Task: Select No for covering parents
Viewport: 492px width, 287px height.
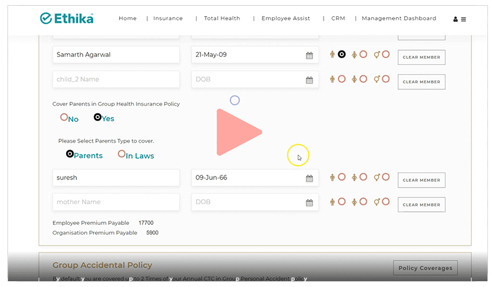Action: click(x=64, y=117)
